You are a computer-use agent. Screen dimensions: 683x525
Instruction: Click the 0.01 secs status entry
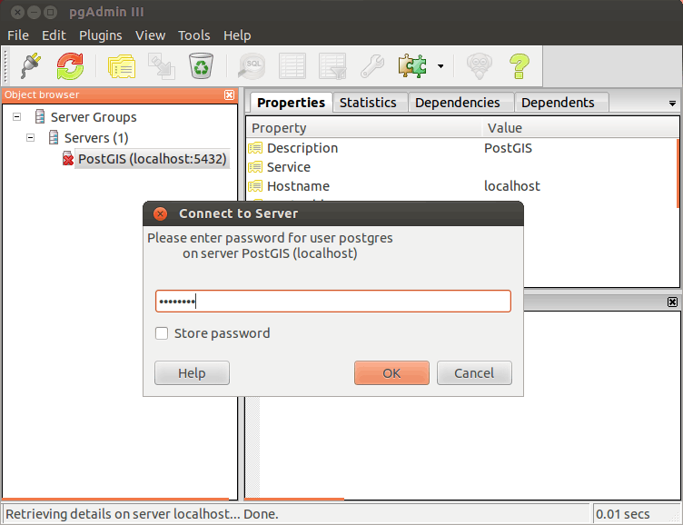[x=622, y=514]
